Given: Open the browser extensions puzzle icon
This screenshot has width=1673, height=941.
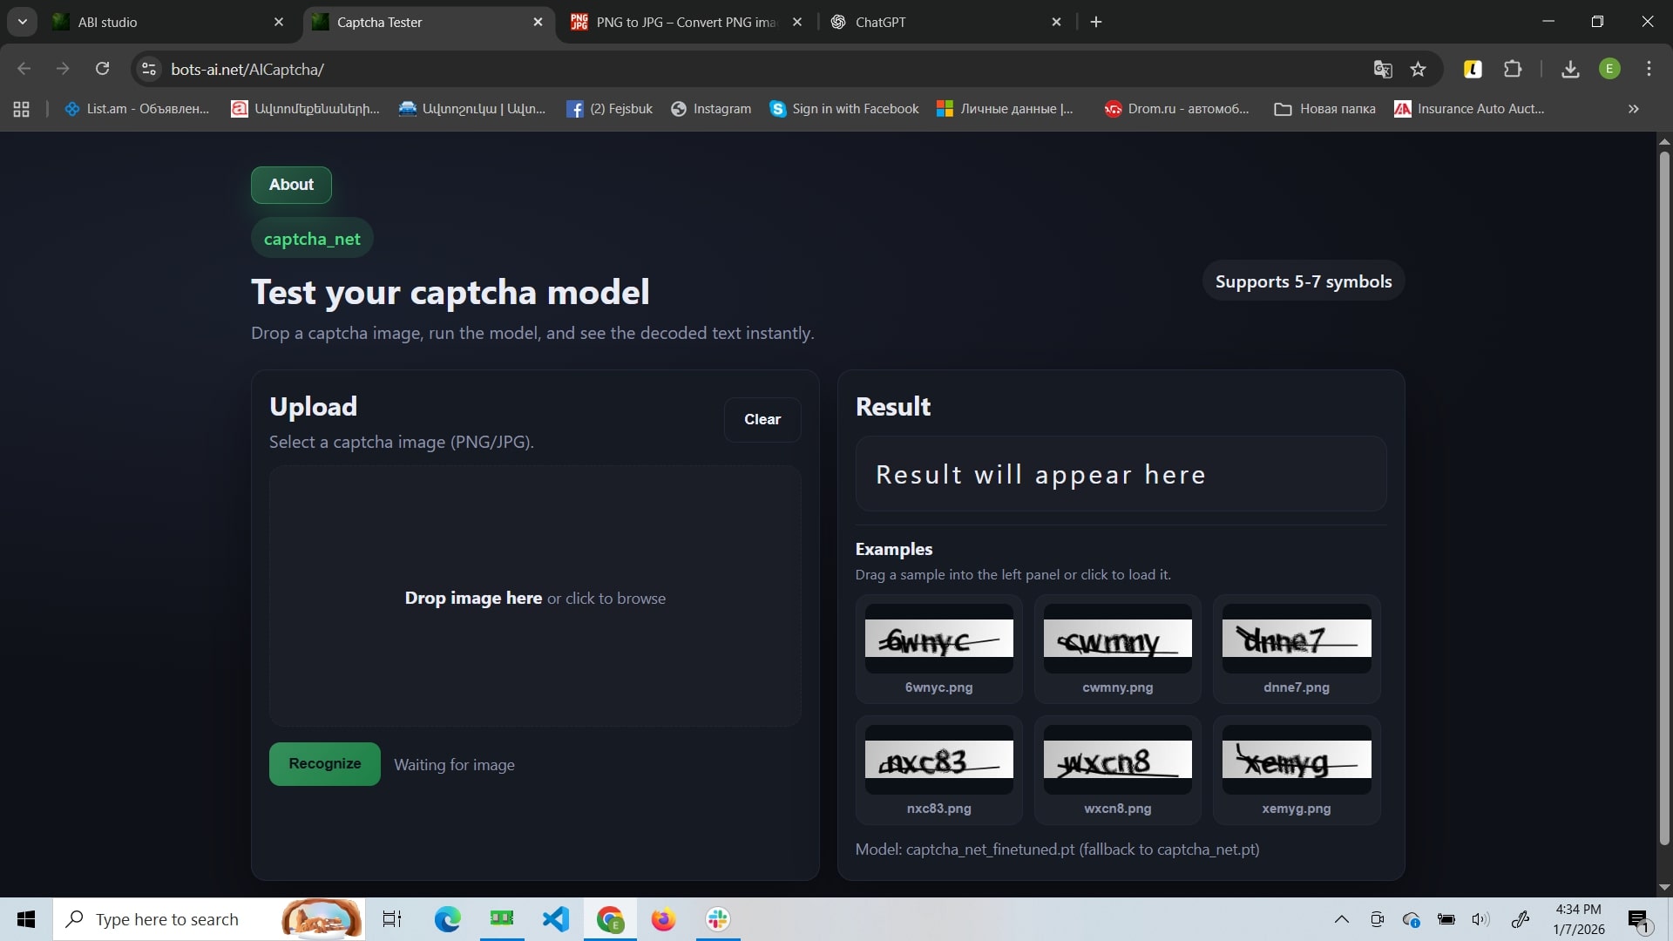Looking at the screenshot, I should tap(1513, 69).
